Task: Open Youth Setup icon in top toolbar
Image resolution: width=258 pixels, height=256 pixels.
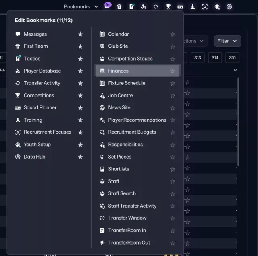Action: click(x=217, y=7)
